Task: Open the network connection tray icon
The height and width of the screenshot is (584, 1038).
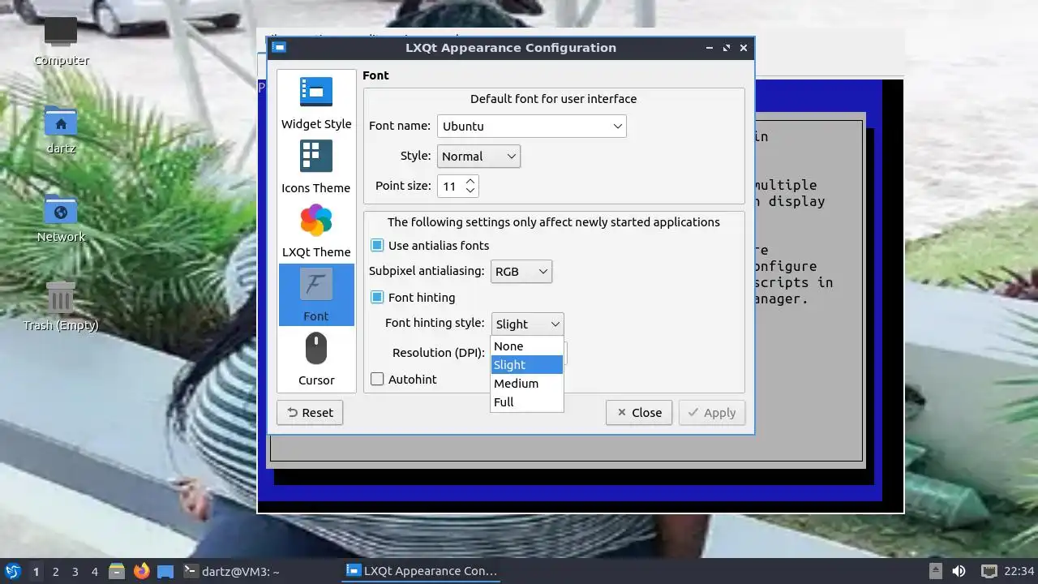Action: click(x=989, y=571)
